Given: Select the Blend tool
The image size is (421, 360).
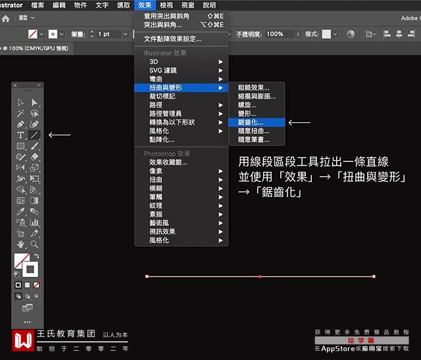Looking at the screenshot, I should click(x=34, y=212).
